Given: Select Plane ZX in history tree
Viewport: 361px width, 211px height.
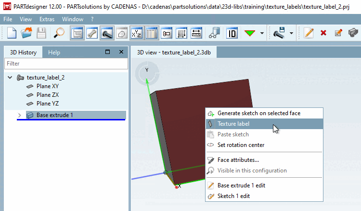Looking at the screenshot, I should tap(48, 95).
